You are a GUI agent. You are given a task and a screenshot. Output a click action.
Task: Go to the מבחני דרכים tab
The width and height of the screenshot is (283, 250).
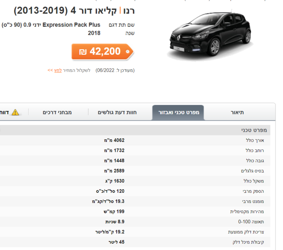point(57,112)
